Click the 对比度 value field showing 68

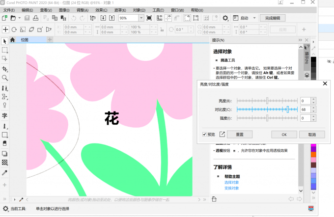pyautogui.click(x=306, y=109)
